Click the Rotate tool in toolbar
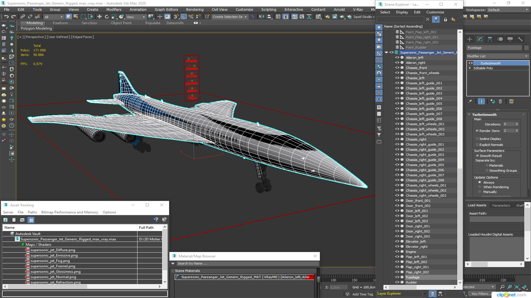 click(107, 17)
